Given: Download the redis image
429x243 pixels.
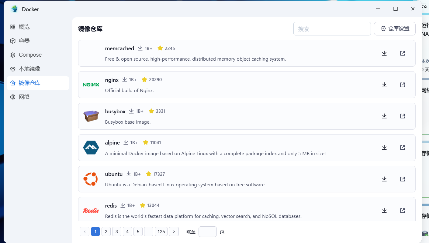Looking at the screenshot, I should pyautogui.click(x=384, y=210).
